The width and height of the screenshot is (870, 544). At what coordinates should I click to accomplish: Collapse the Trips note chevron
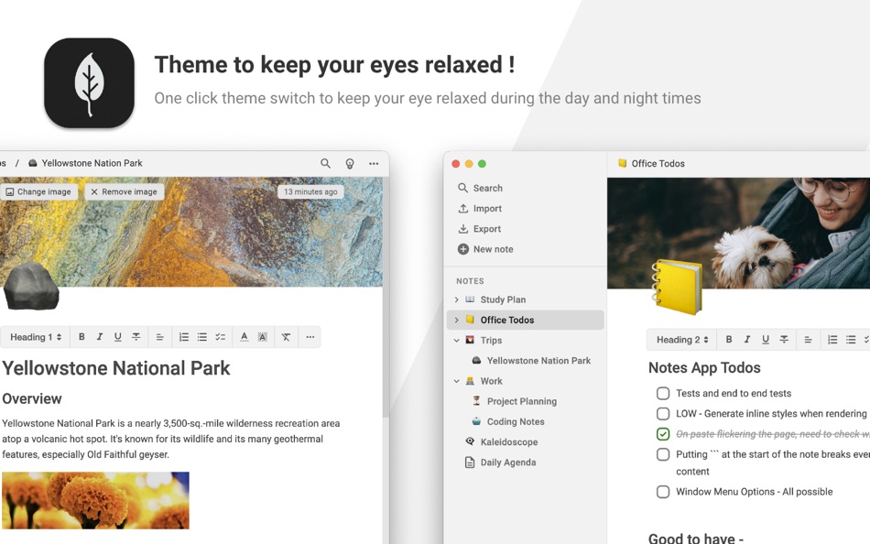(x=457, y=341)
